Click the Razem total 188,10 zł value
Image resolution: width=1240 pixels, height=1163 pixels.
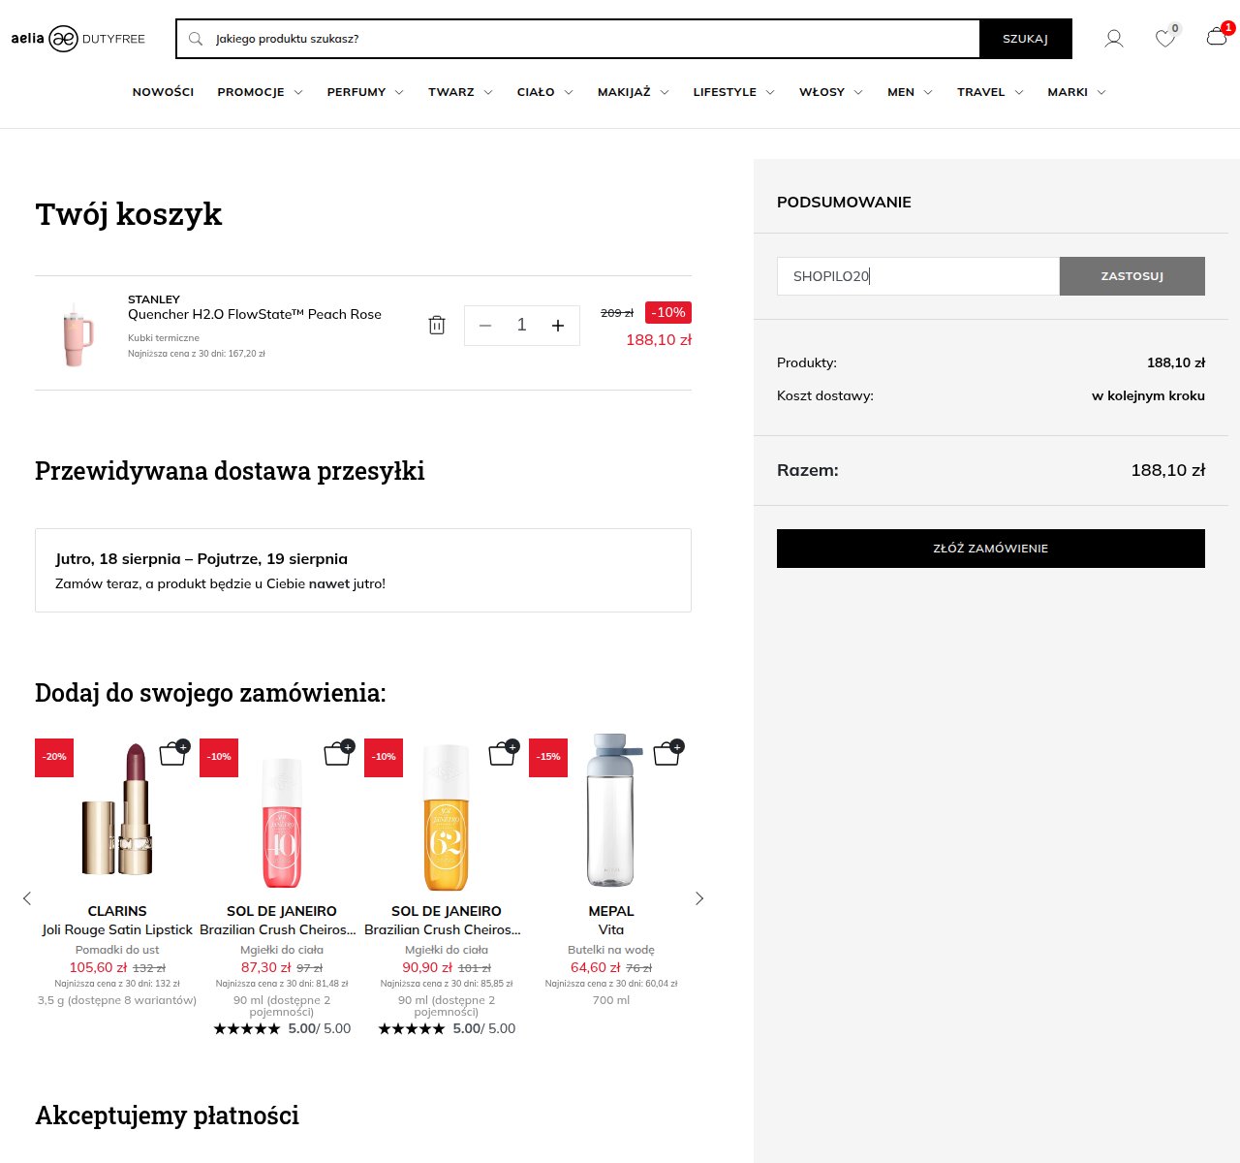[x=1168, y=470]
